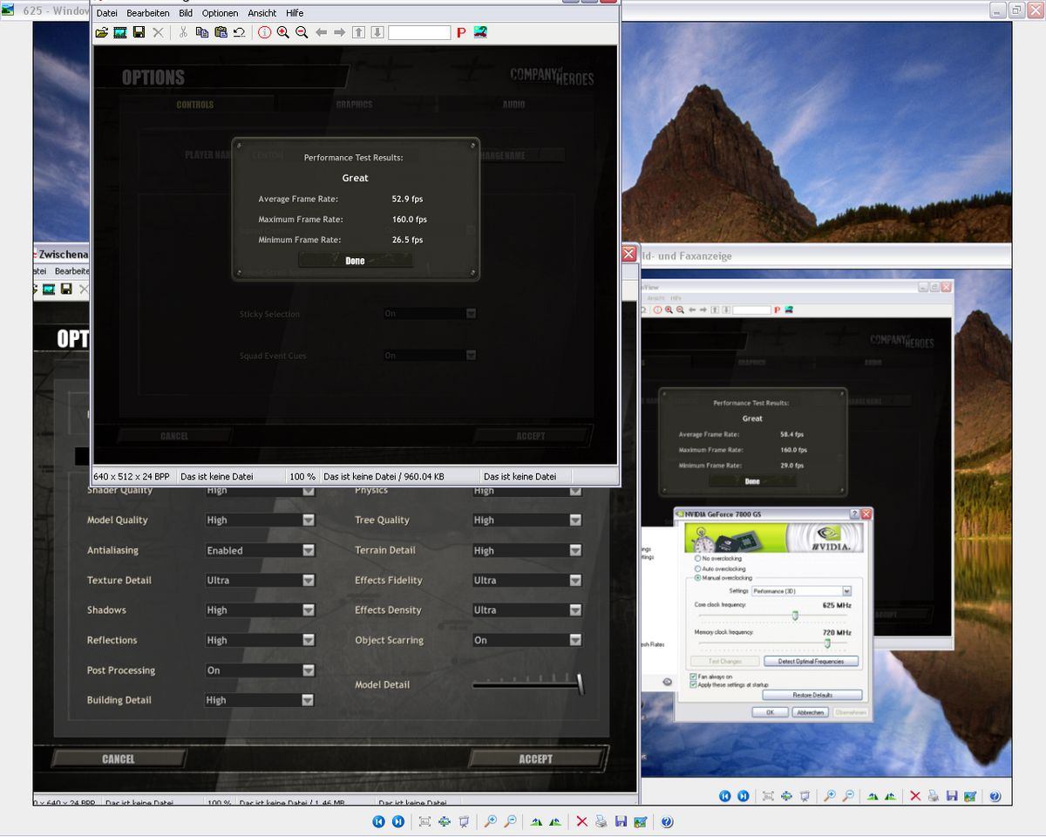This screenshot has height=837, width=1046.
Task: Rotate clockwise in outermost viewer toolbar
Action: 536,821
